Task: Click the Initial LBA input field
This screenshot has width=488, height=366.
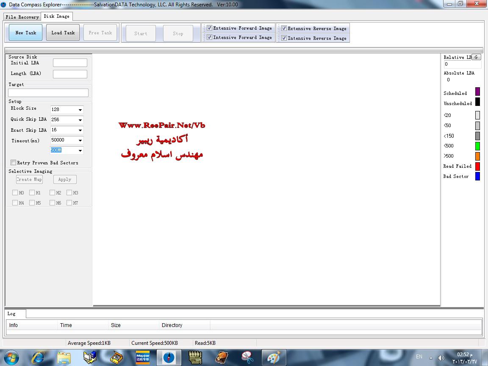Action: click(70, 63)
